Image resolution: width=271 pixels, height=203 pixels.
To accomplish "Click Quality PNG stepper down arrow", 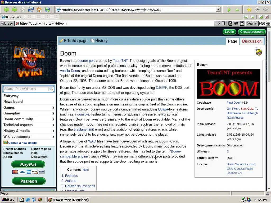I will tap(268, 25).
